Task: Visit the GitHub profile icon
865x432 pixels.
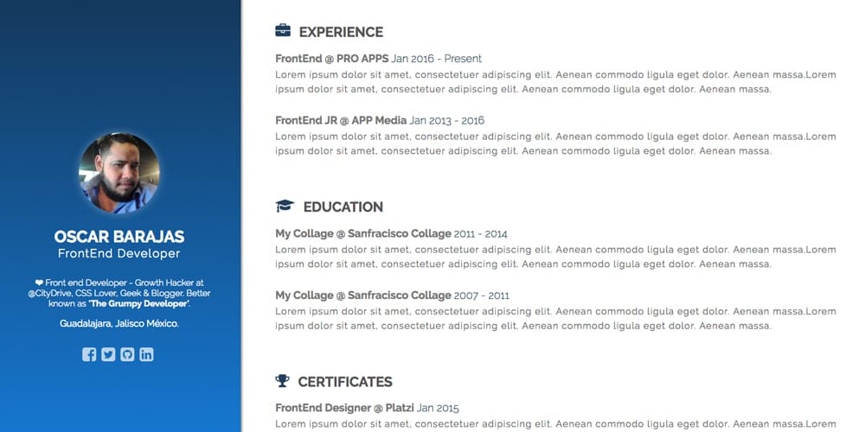Action: pos(127,354)
